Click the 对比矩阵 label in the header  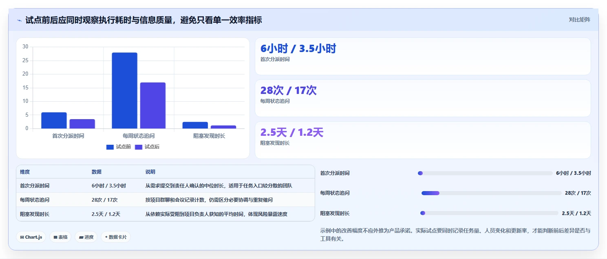[x=579, y=20]
